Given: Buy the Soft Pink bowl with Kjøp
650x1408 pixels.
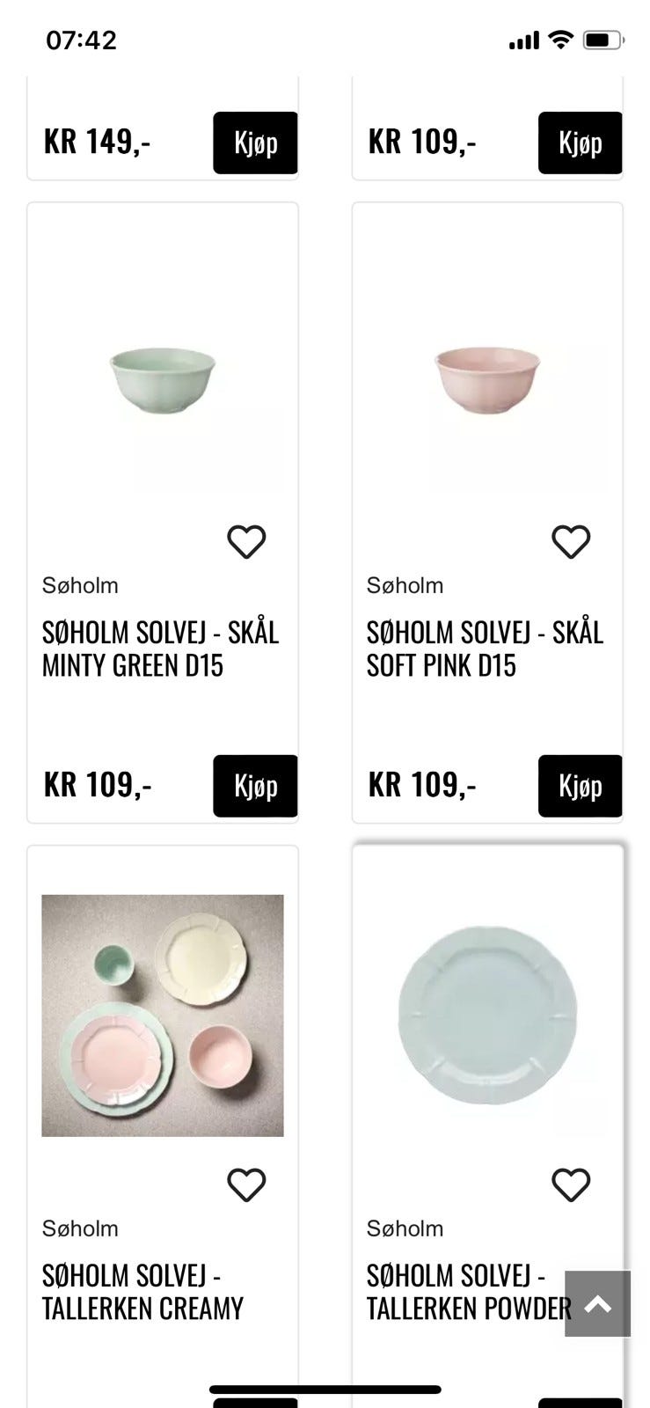Looking at the screenshot, I should coord(580,786).
